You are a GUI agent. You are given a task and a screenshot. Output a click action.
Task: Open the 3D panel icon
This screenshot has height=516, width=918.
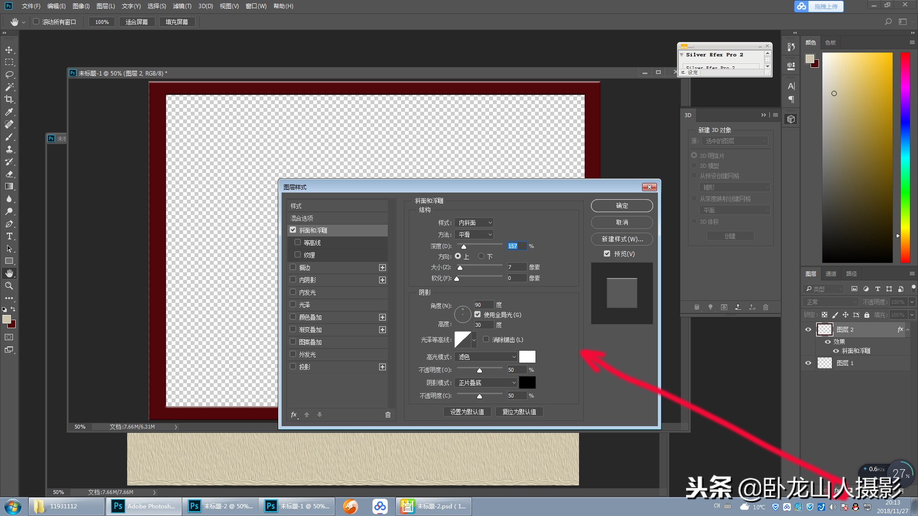pos(790,118)
